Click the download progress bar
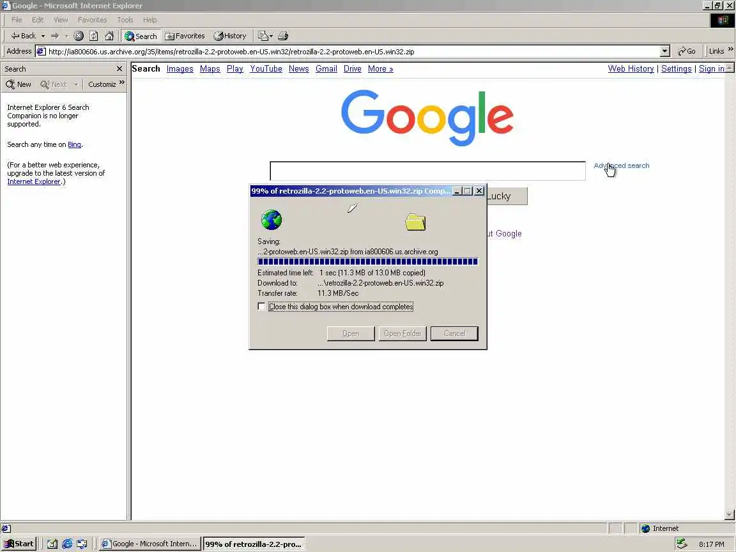Image resolution: width=736 pixels, height=552 pixels. [x=367, y=262]
